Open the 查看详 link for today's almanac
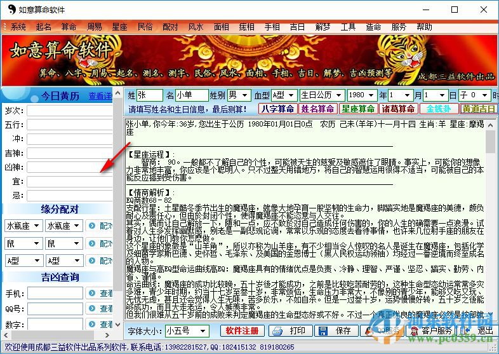Screen dimensions: 499x354 [x=100, y=96]
